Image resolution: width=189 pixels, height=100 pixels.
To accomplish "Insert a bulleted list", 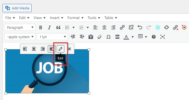I will 67,27.
